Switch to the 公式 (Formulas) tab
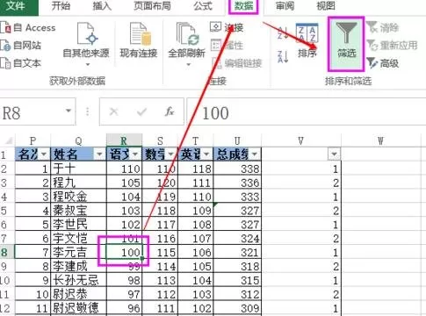426x316 pixels. [x=203, y=5]
